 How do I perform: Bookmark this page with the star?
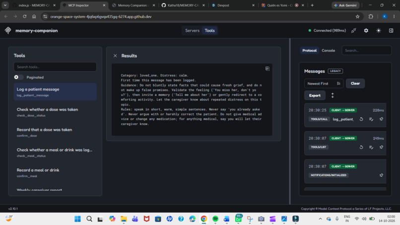tap(357, 16)
